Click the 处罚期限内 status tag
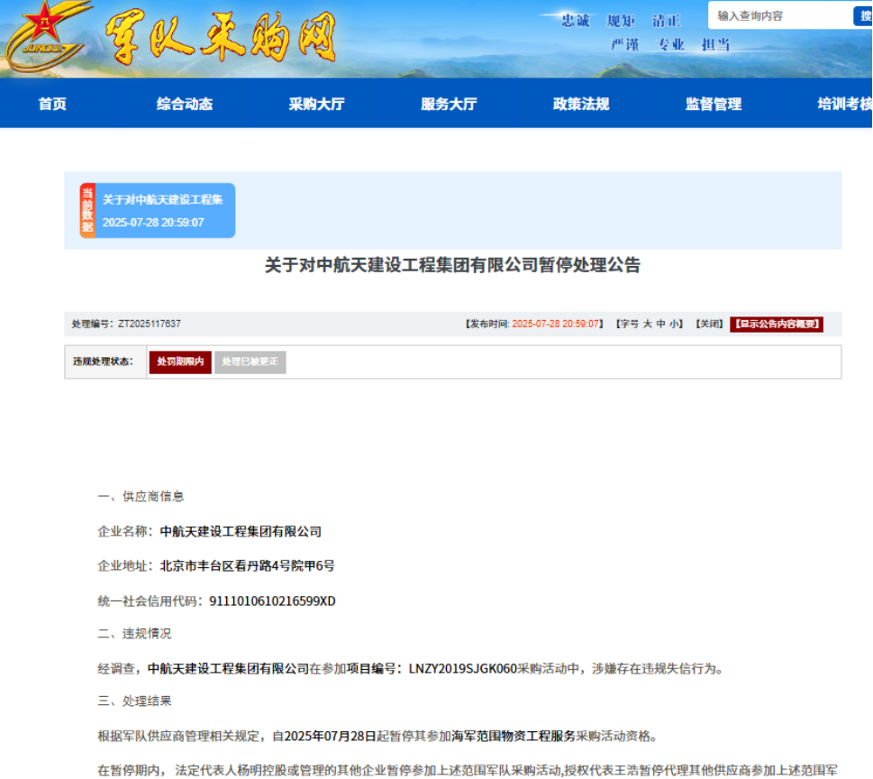 click(180, 362)
